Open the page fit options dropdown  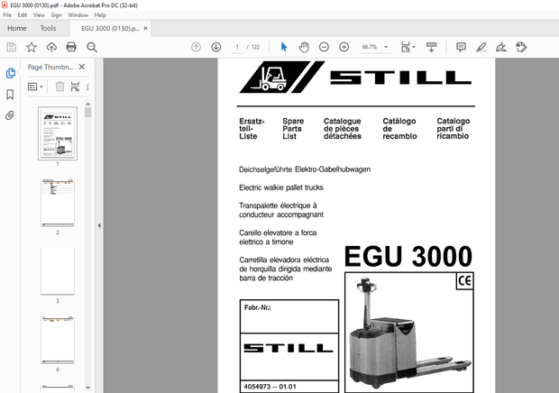408,47
